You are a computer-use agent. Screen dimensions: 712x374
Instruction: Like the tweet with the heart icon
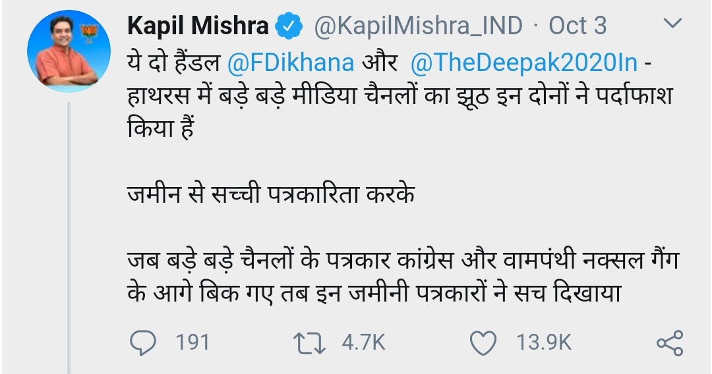pos(485,342)
